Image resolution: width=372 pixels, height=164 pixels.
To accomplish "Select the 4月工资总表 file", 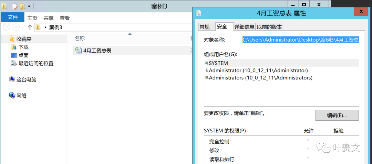I will pyautogui.click(x=97, y=51).
